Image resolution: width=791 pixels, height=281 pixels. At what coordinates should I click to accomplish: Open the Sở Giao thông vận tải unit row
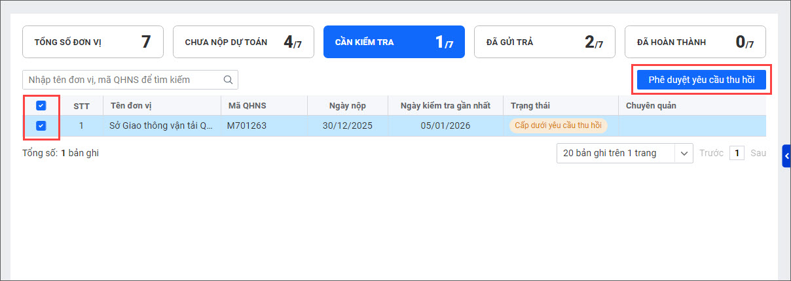coord(394,126)
